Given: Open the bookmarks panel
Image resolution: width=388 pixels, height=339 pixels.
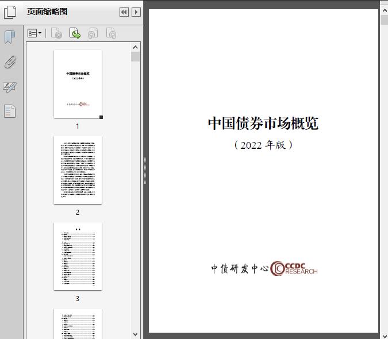Looking at the screenshot, I should 10,37.
